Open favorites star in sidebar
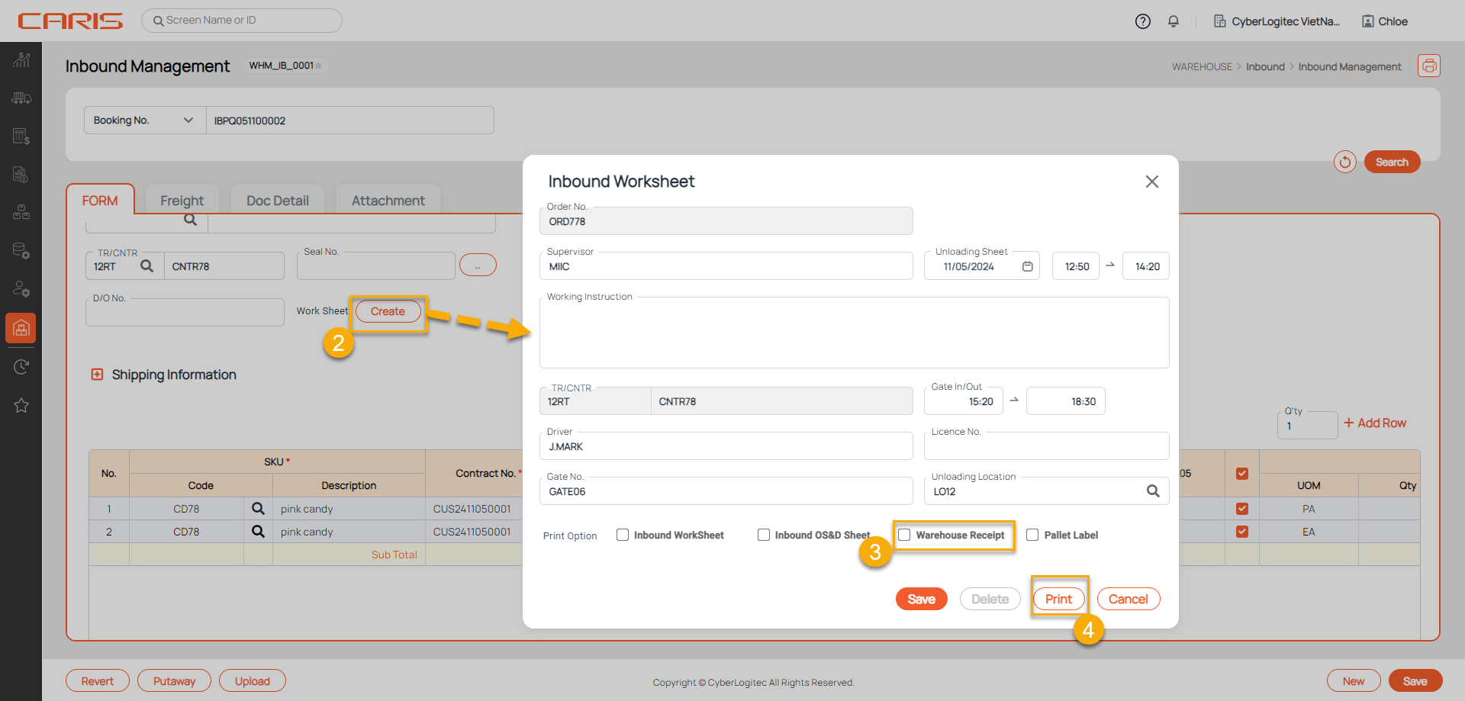The height and width of the screenshot is (701, 1465). 21,405
